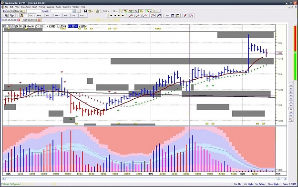Expand the MA indicator dropdown
This screenshot has height=187, width=298.
32,16
